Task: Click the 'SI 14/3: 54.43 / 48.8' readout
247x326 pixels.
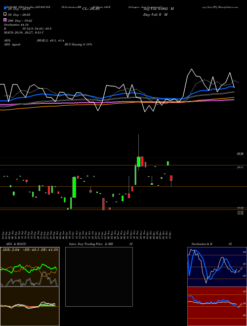Action: [x=37, y=29]
